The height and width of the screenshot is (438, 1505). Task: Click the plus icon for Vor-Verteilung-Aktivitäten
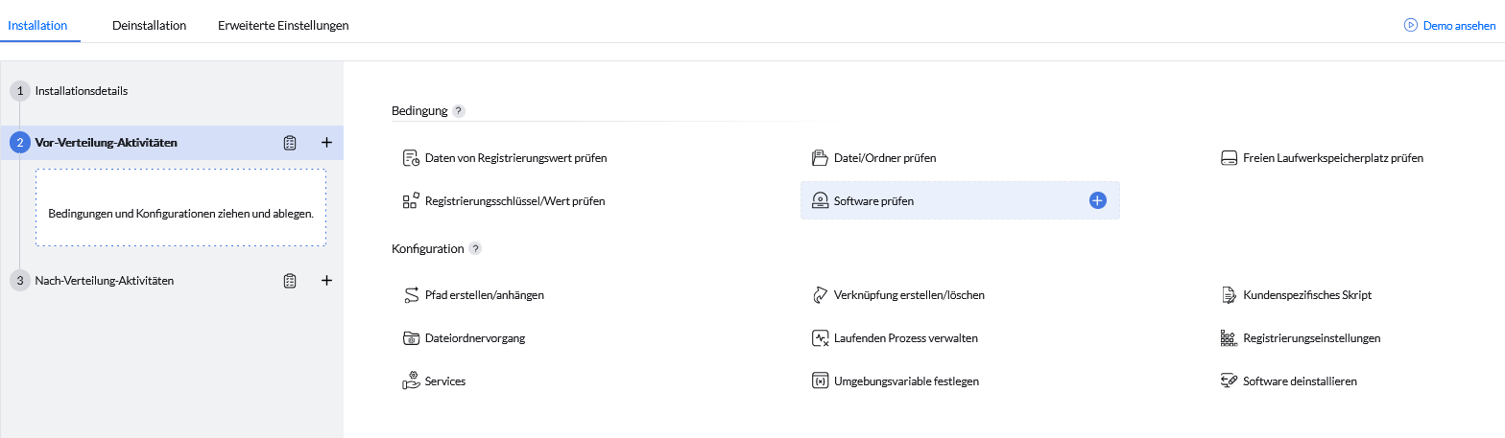tap(326, 143)
